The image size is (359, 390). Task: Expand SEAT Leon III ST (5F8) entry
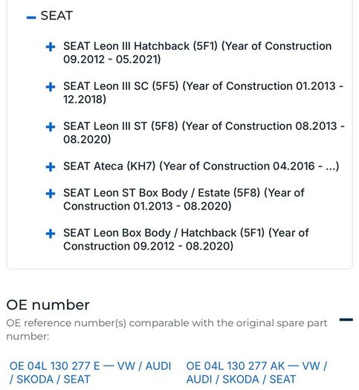click(51, 127)
